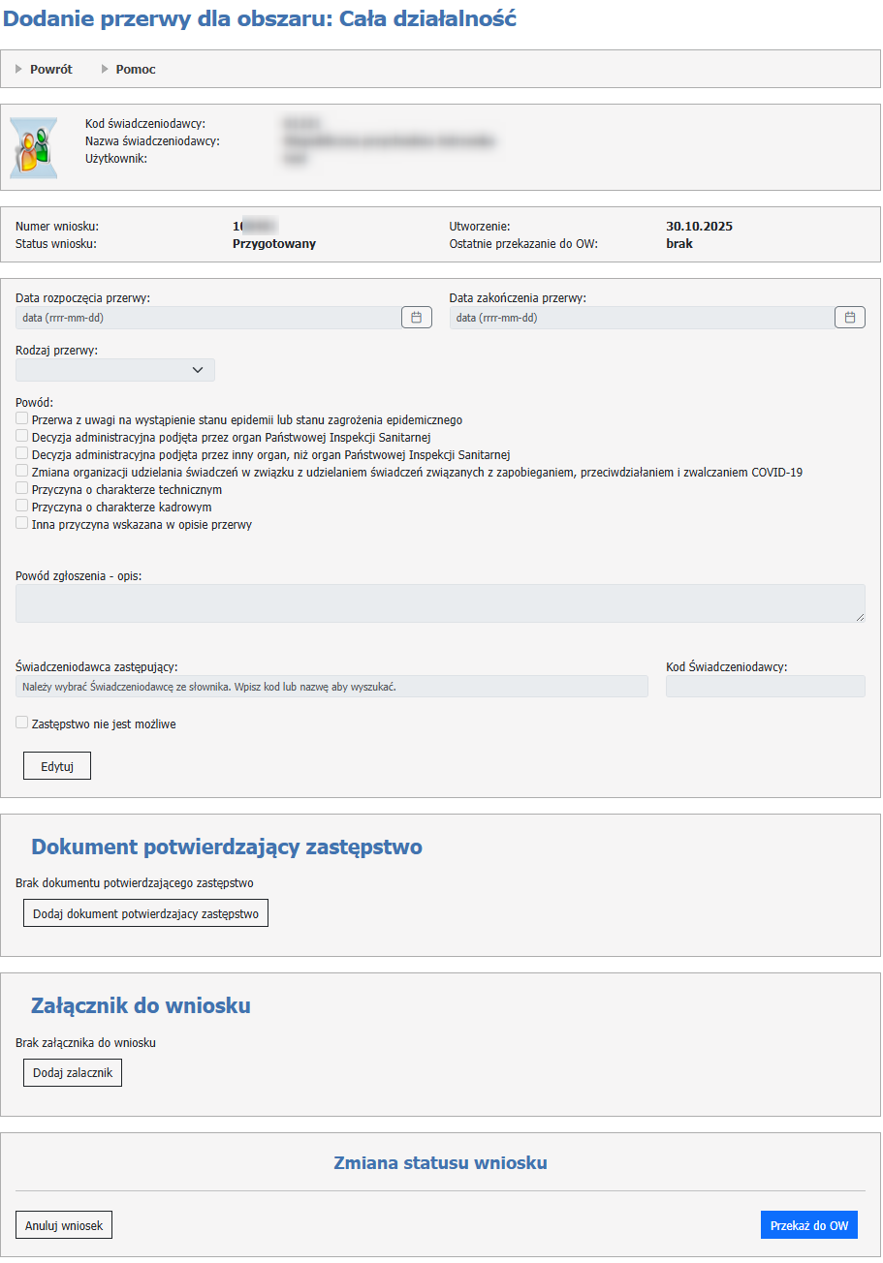The height and width of the screenshot is (1263, 883).
Task: Add substitution confirmation document
Action: pos(145,913)
